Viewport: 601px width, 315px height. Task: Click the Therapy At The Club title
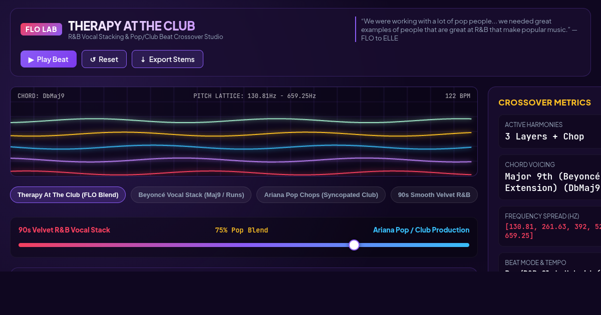tap(131, 25)
